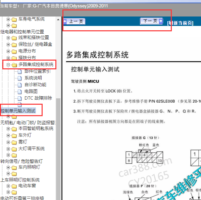The height and width of the screenshot is (200, 201).
Task: Expand the 搭铁分布 folder
Action: click(8, 58)
